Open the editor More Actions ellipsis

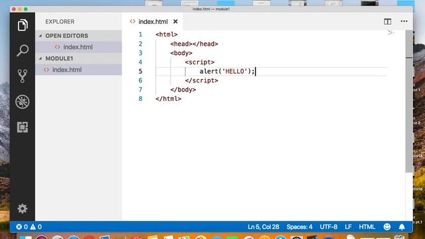point(404,21)
